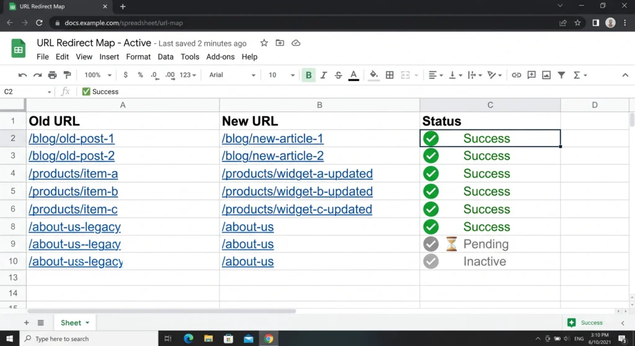
Task: Select the Paint format roller icon
Action: coord(67,75)
